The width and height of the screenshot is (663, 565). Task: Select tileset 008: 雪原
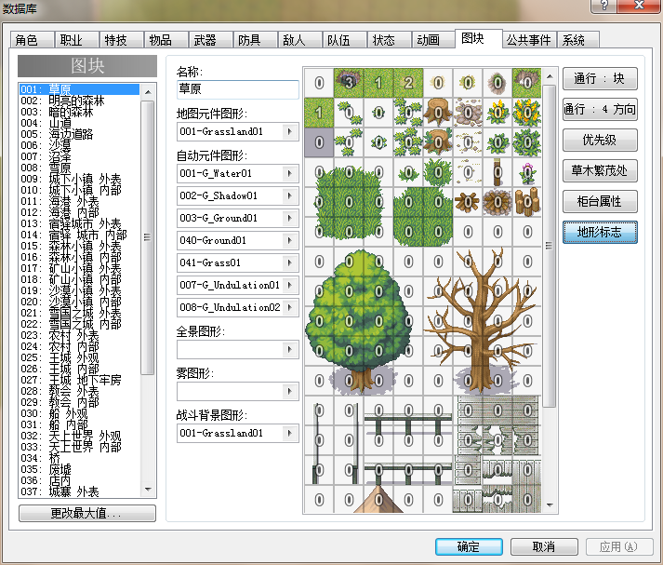(x=79, y=168)
